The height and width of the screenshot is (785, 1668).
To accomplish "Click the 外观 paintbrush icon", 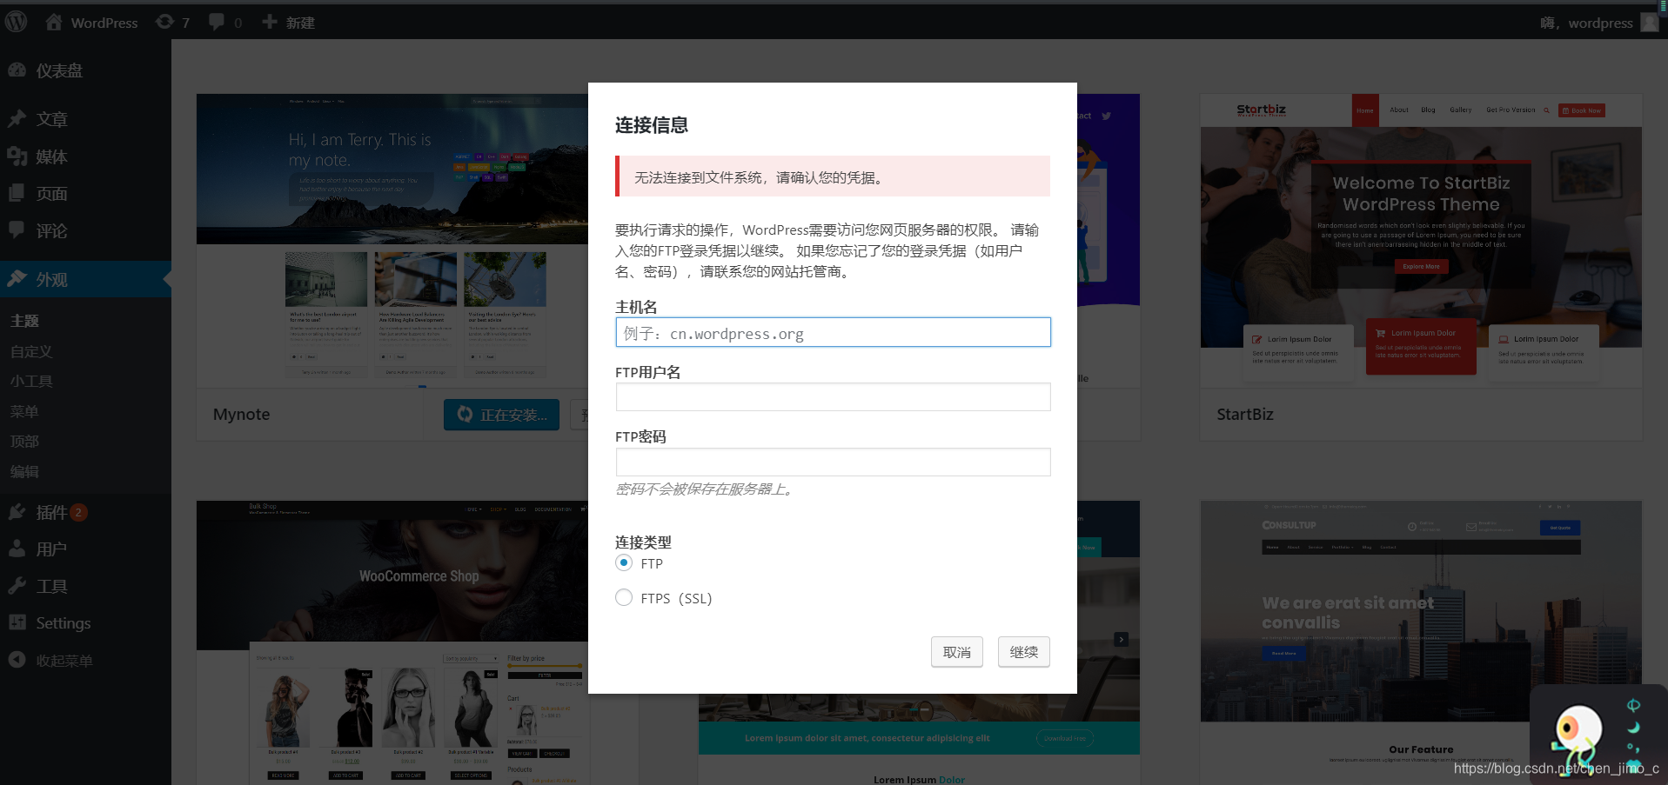I will click(17, 279).
